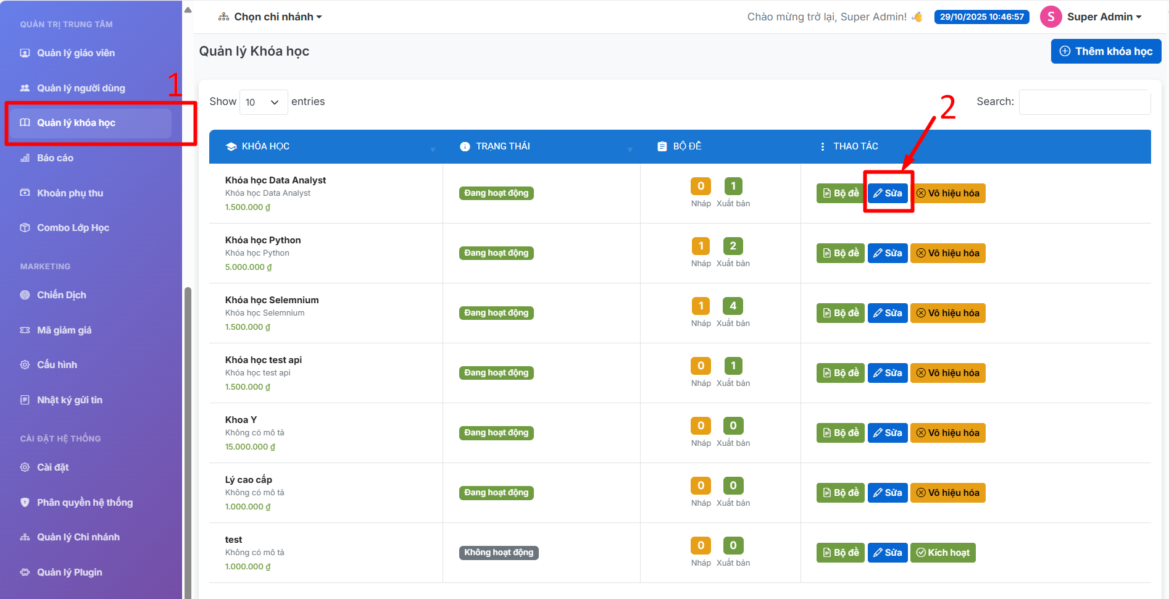Open Quản lý giáo viên in sidebar

(x=75, y=53)
